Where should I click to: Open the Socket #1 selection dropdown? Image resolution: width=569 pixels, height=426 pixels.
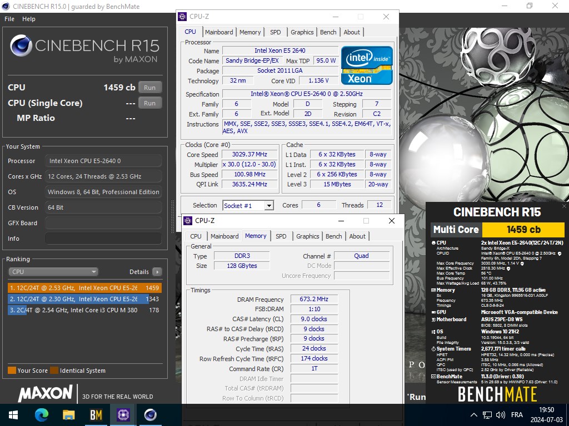point(248,206)
